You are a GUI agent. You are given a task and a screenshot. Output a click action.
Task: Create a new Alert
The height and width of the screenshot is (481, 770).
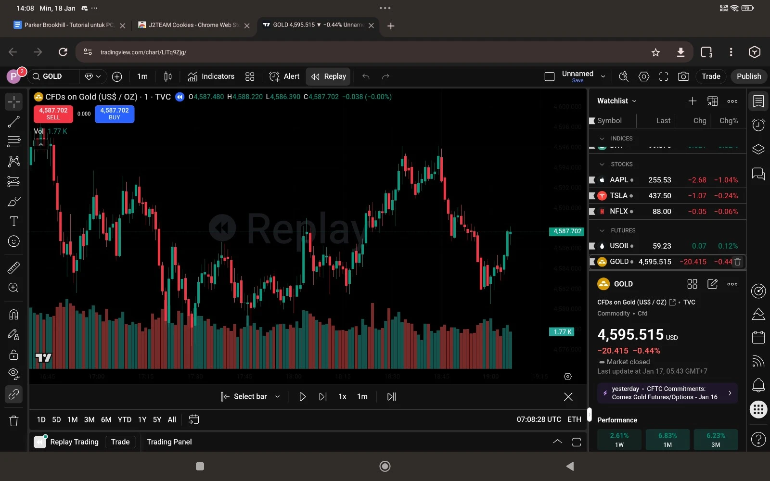click(284, 76)
